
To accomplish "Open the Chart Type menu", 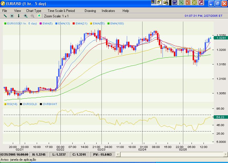I will [x=34, y=11].
